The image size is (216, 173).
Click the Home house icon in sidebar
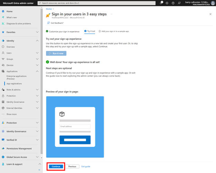click(x=3, y=11)
